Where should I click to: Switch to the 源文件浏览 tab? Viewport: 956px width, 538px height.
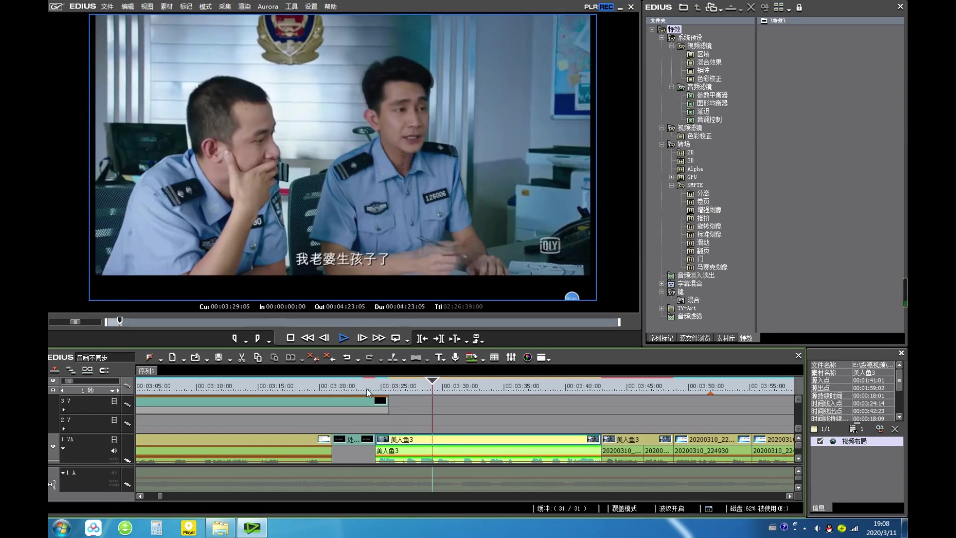695,338
